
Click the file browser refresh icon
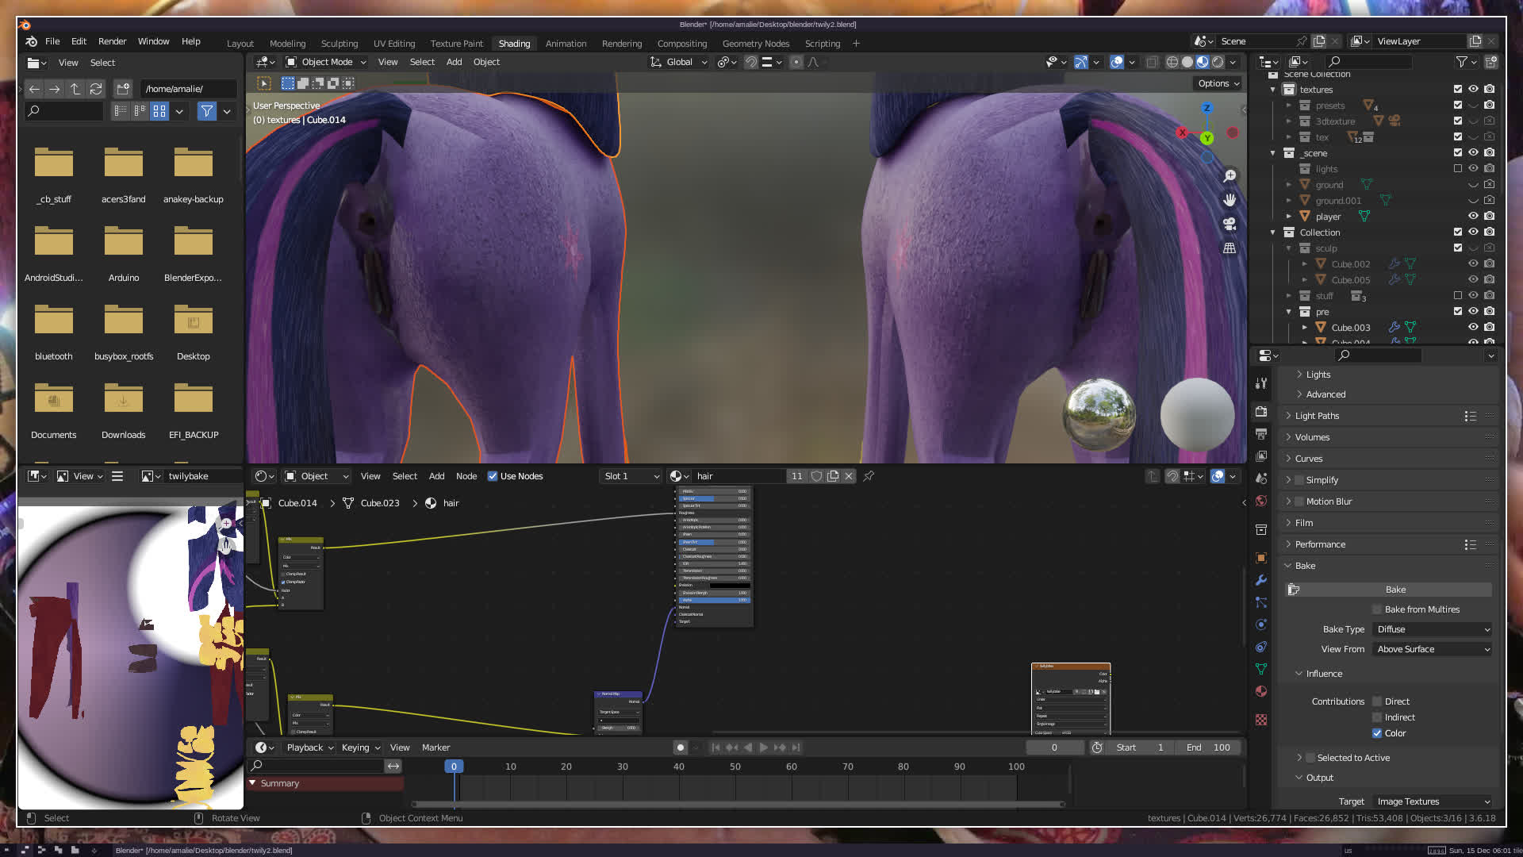[96, 89]
